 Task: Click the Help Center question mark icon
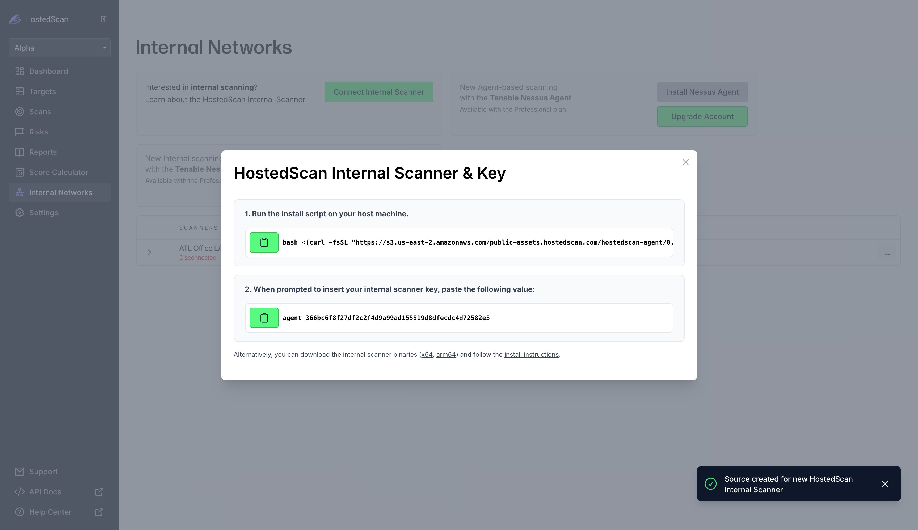click(x=20, y=512)
